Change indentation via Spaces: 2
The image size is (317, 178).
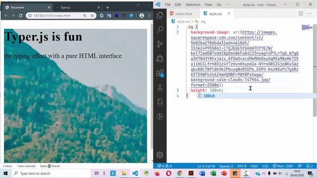(x=226, y=166)
